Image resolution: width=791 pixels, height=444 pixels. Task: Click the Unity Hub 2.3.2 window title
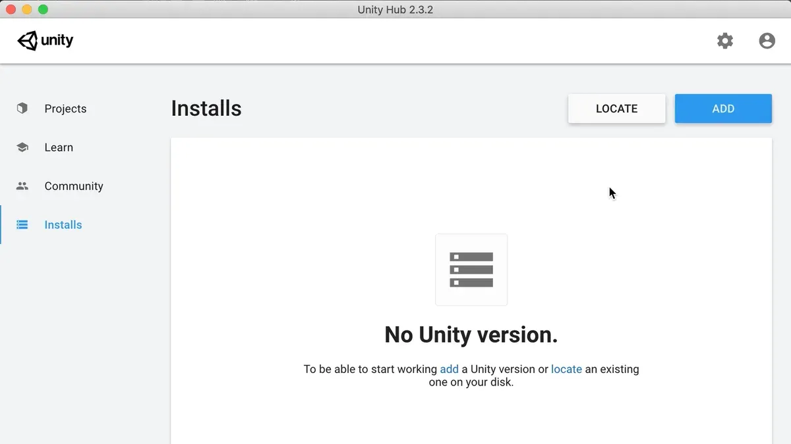tap(395, 9)
